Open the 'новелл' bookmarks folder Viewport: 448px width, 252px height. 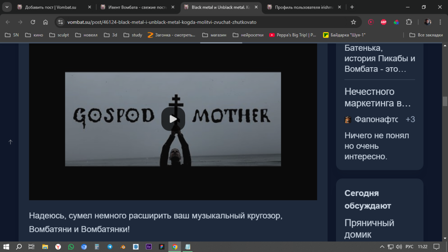(x=86, y=35)
